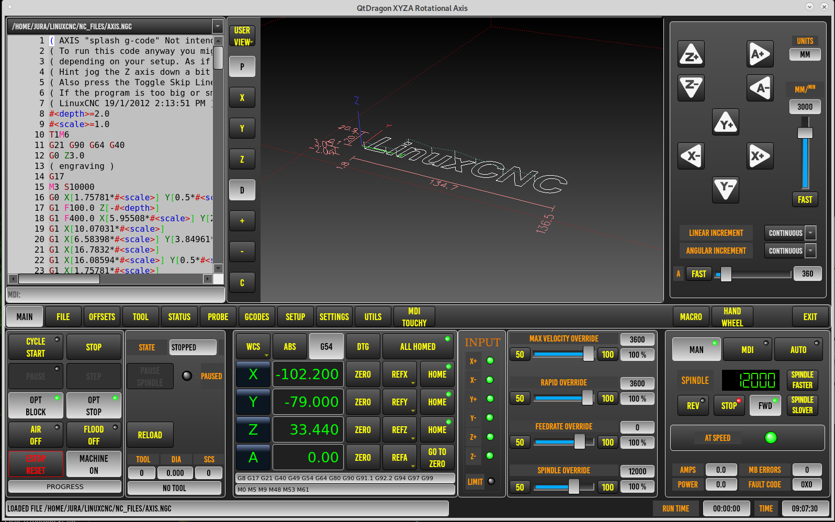Toggle Machine On power
Image resolution: width=835 pixels, height=522 pixels.
(x=94, y=464)
